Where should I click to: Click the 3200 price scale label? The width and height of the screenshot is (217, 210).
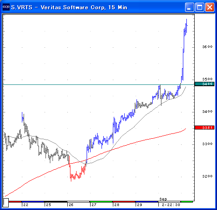point(207,176)
